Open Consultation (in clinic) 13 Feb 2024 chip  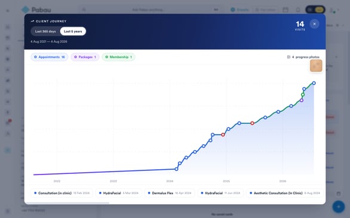pos(62,193)
